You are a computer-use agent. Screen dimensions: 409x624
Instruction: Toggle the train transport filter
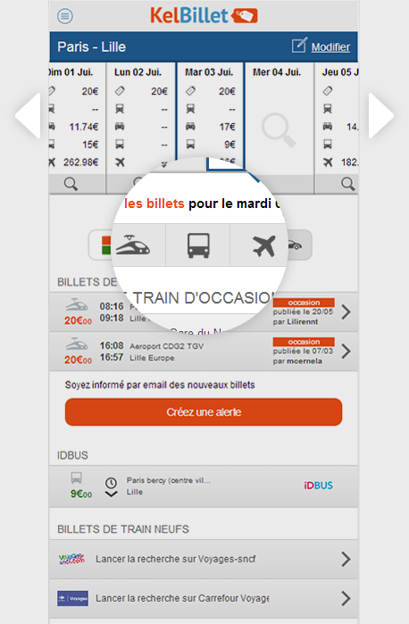coord(133,245)
